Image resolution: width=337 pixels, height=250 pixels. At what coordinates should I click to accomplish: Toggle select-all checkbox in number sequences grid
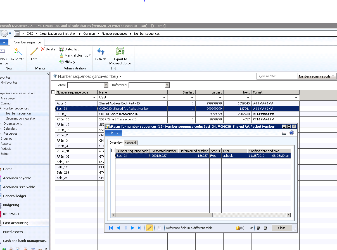53,92
